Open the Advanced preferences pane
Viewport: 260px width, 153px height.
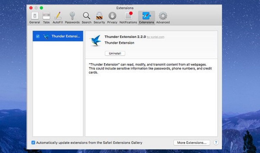pos(163,18)
